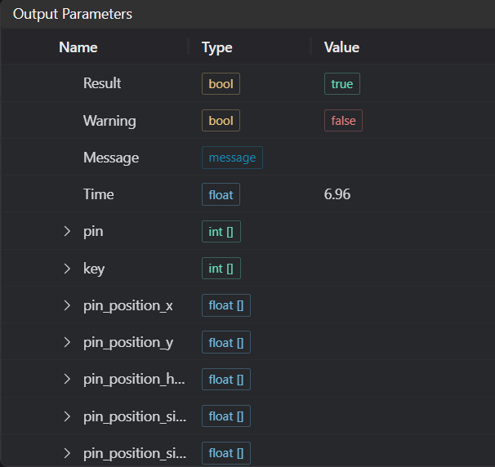495x467 pixels.
Task: Click the bool type badge for Result
Action: 221,83
